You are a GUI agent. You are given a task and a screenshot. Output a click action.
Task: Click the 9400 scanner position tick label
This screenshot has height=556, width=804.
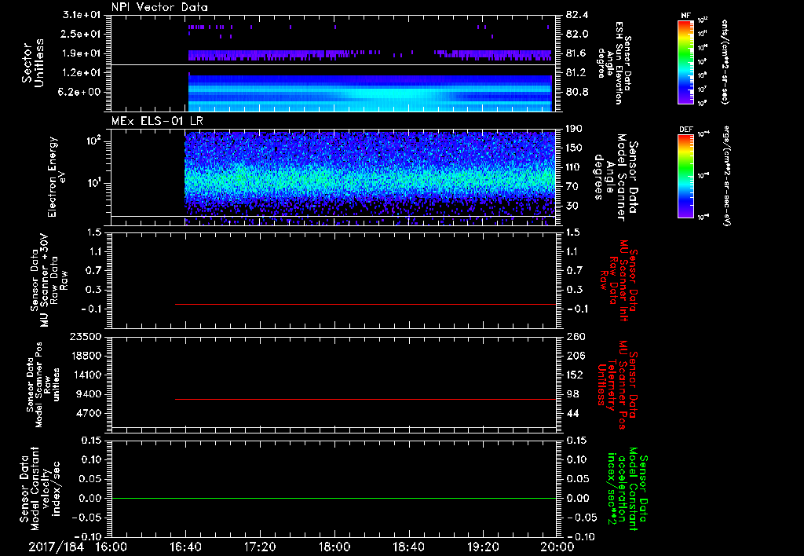[90, 394]
